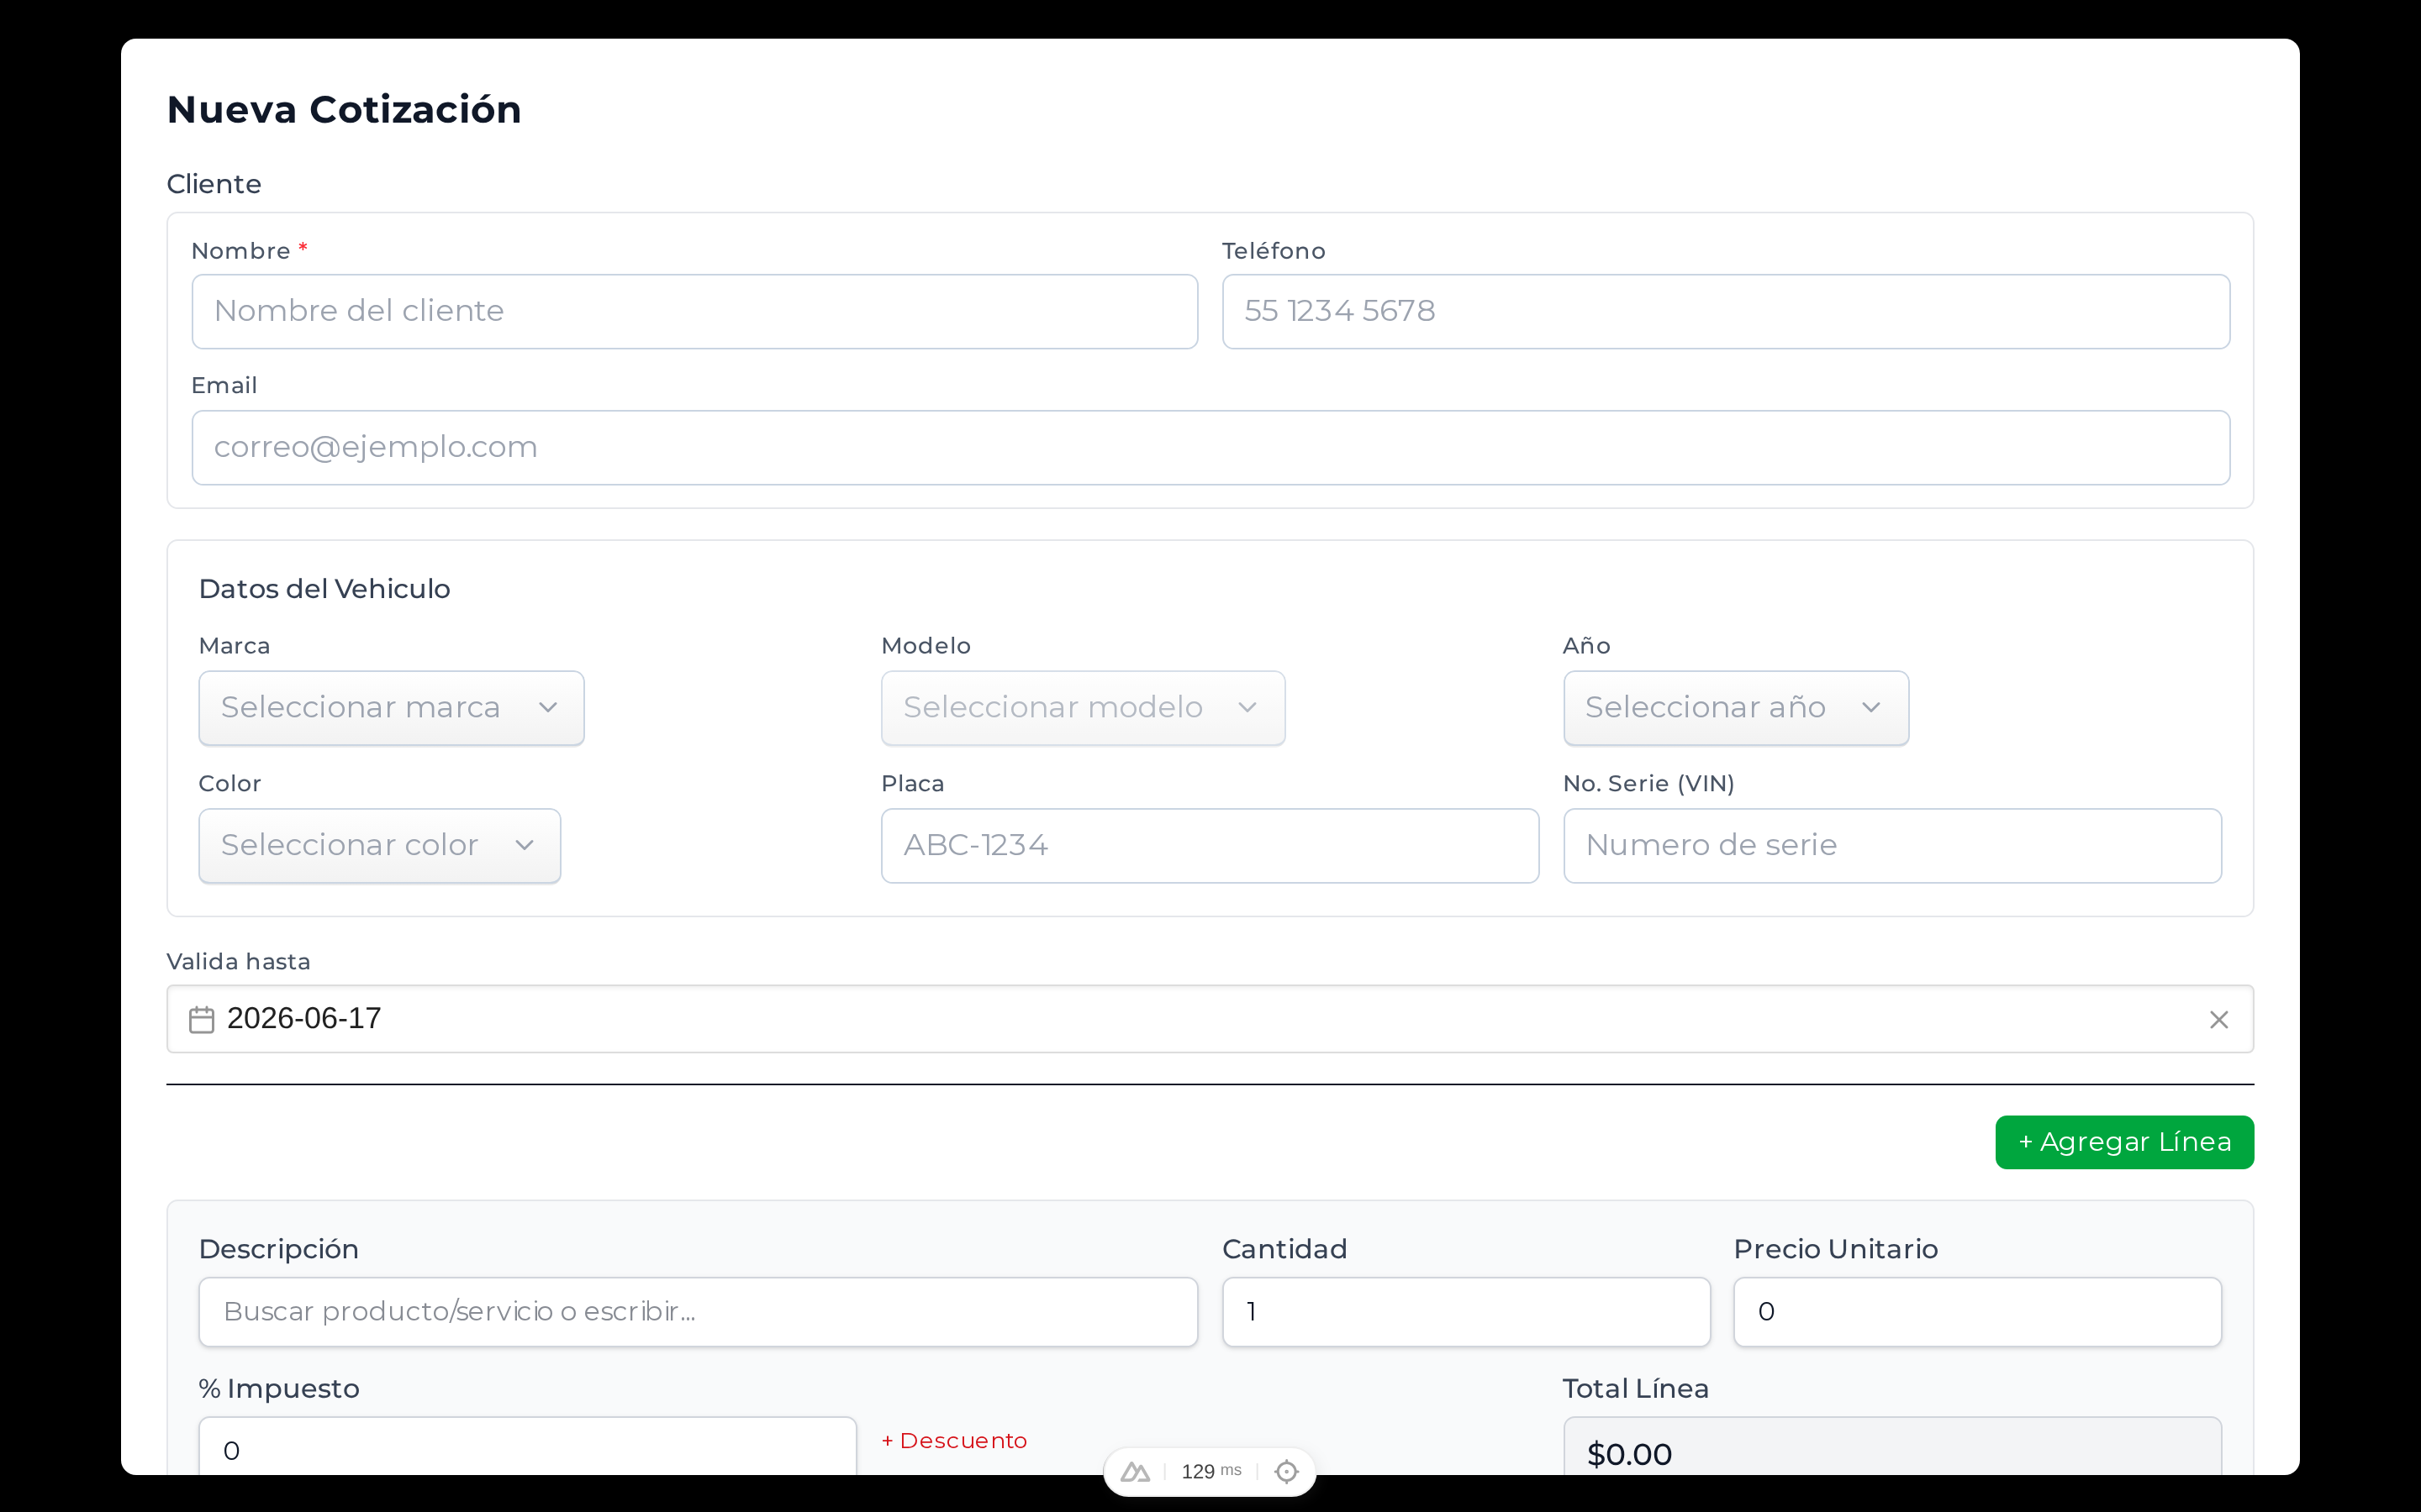
Task: Open the Seleccionar marca dropdown
Action: pos(391,707)
